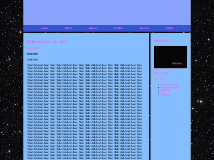Click the underlined blah blah link in black box
The image size is (214, 160).
point(177,63)
